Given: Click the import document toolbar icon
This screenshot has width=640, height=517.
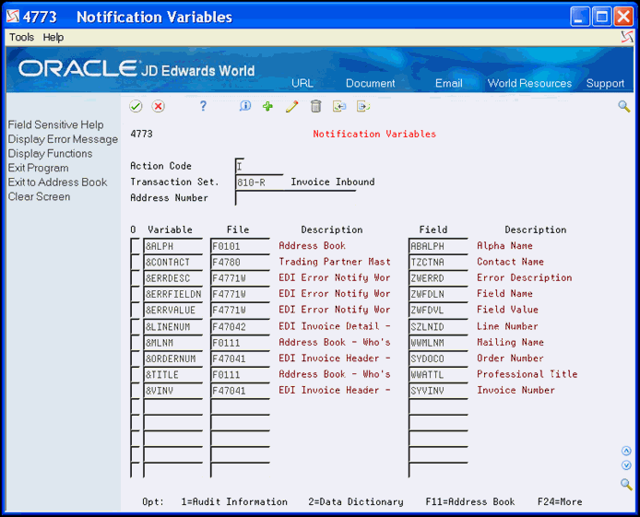Looking at the screenshot, I should pyautogui.click(x=339, y=106).
